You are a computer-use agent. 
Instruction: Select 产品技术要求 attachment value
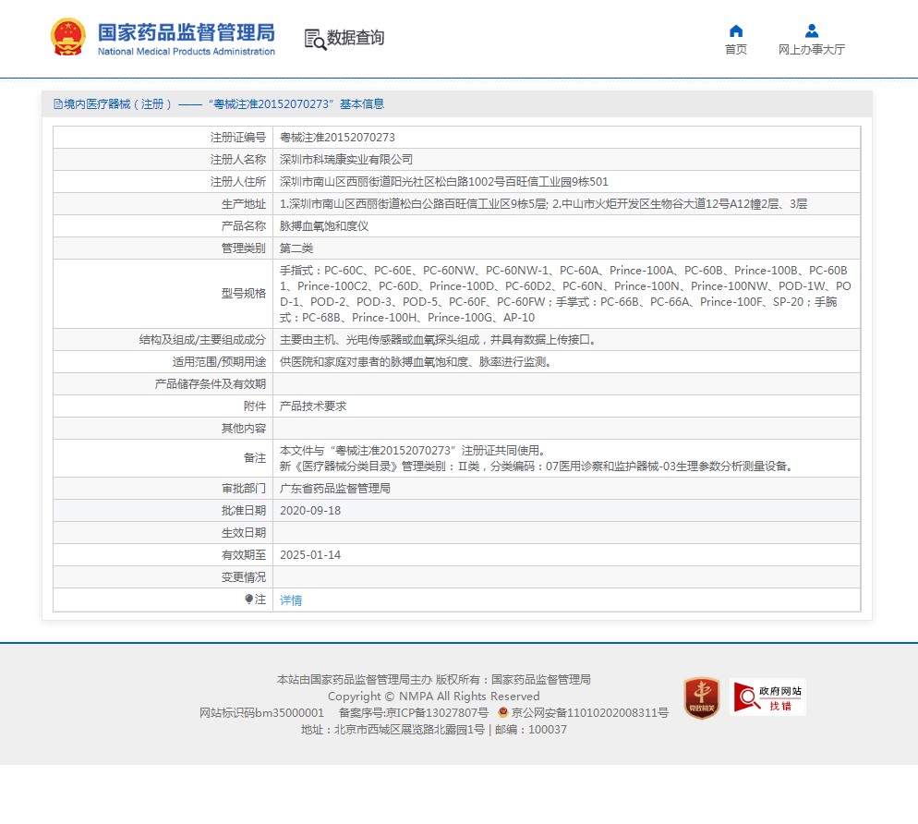313,406
